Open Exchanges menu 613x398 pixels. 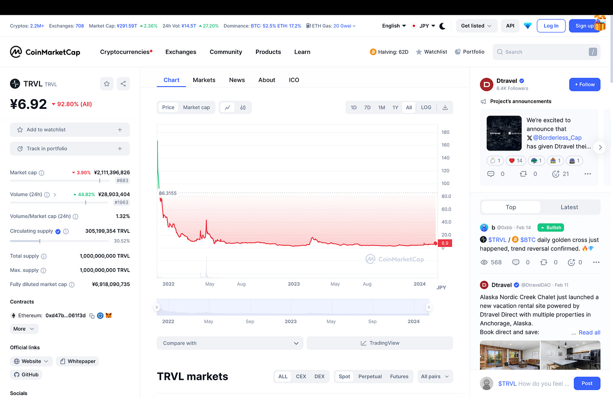click(181, 52)
